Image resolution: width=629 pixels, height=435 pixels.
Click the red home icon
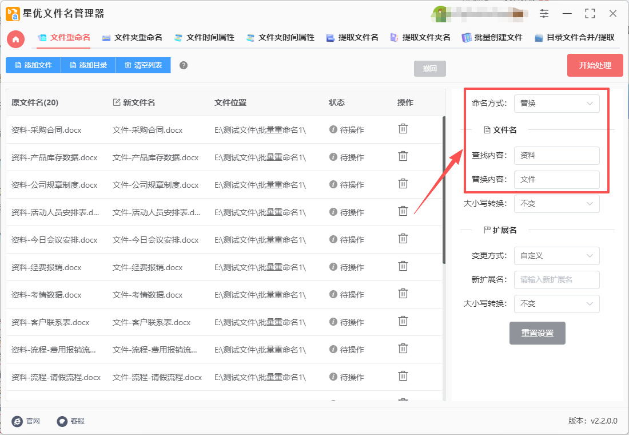(16, 39)
